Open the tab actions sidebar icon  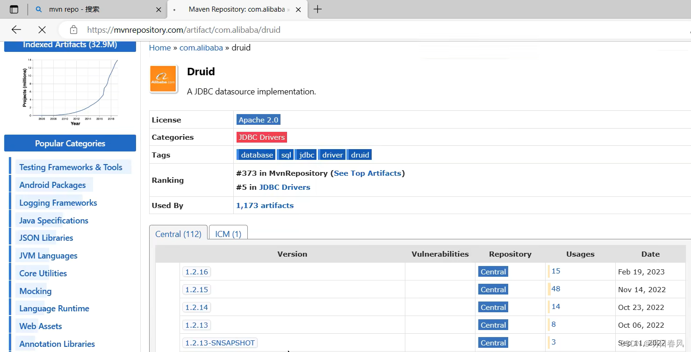click(x=14, y=9)
